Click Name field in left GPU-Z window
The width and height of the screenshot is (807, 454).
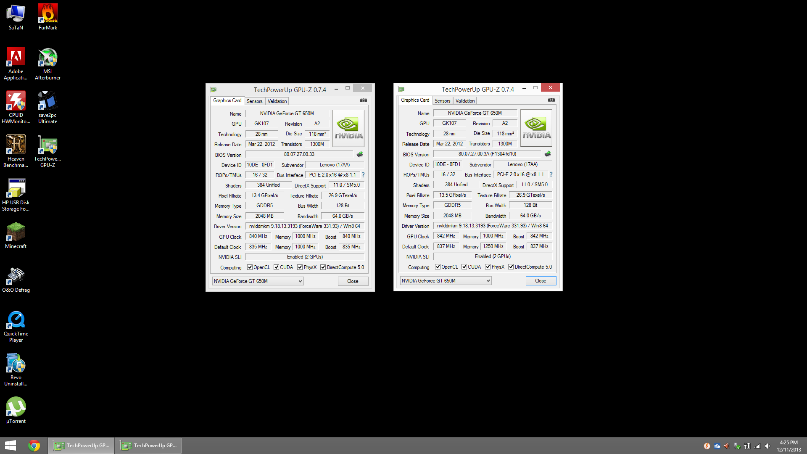point(287,113)
